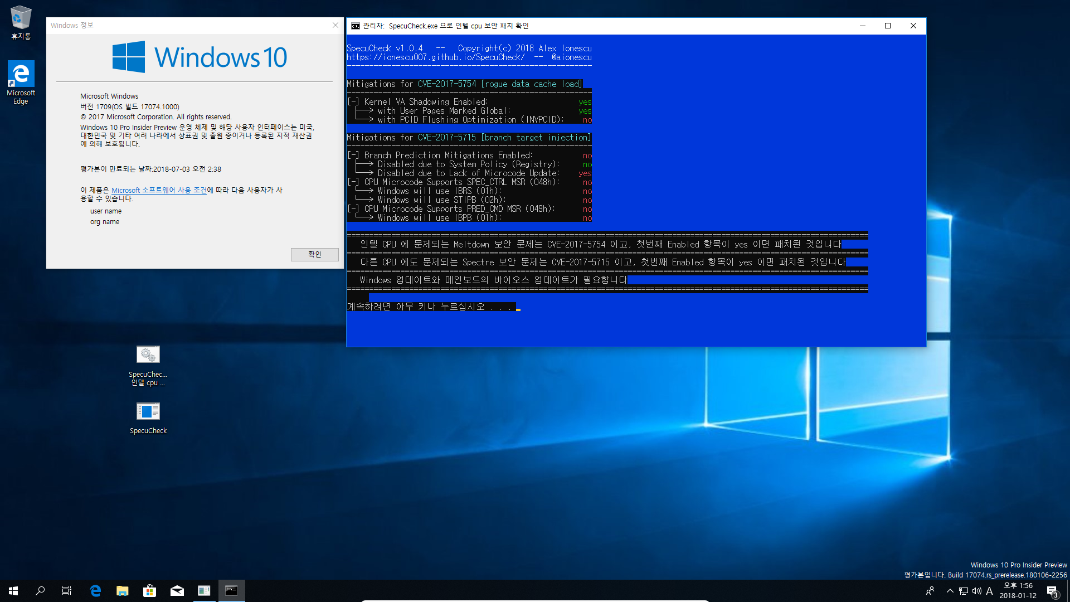Select the SpecuCheck executable desktop icon
1070x602 pixels.
148,417
